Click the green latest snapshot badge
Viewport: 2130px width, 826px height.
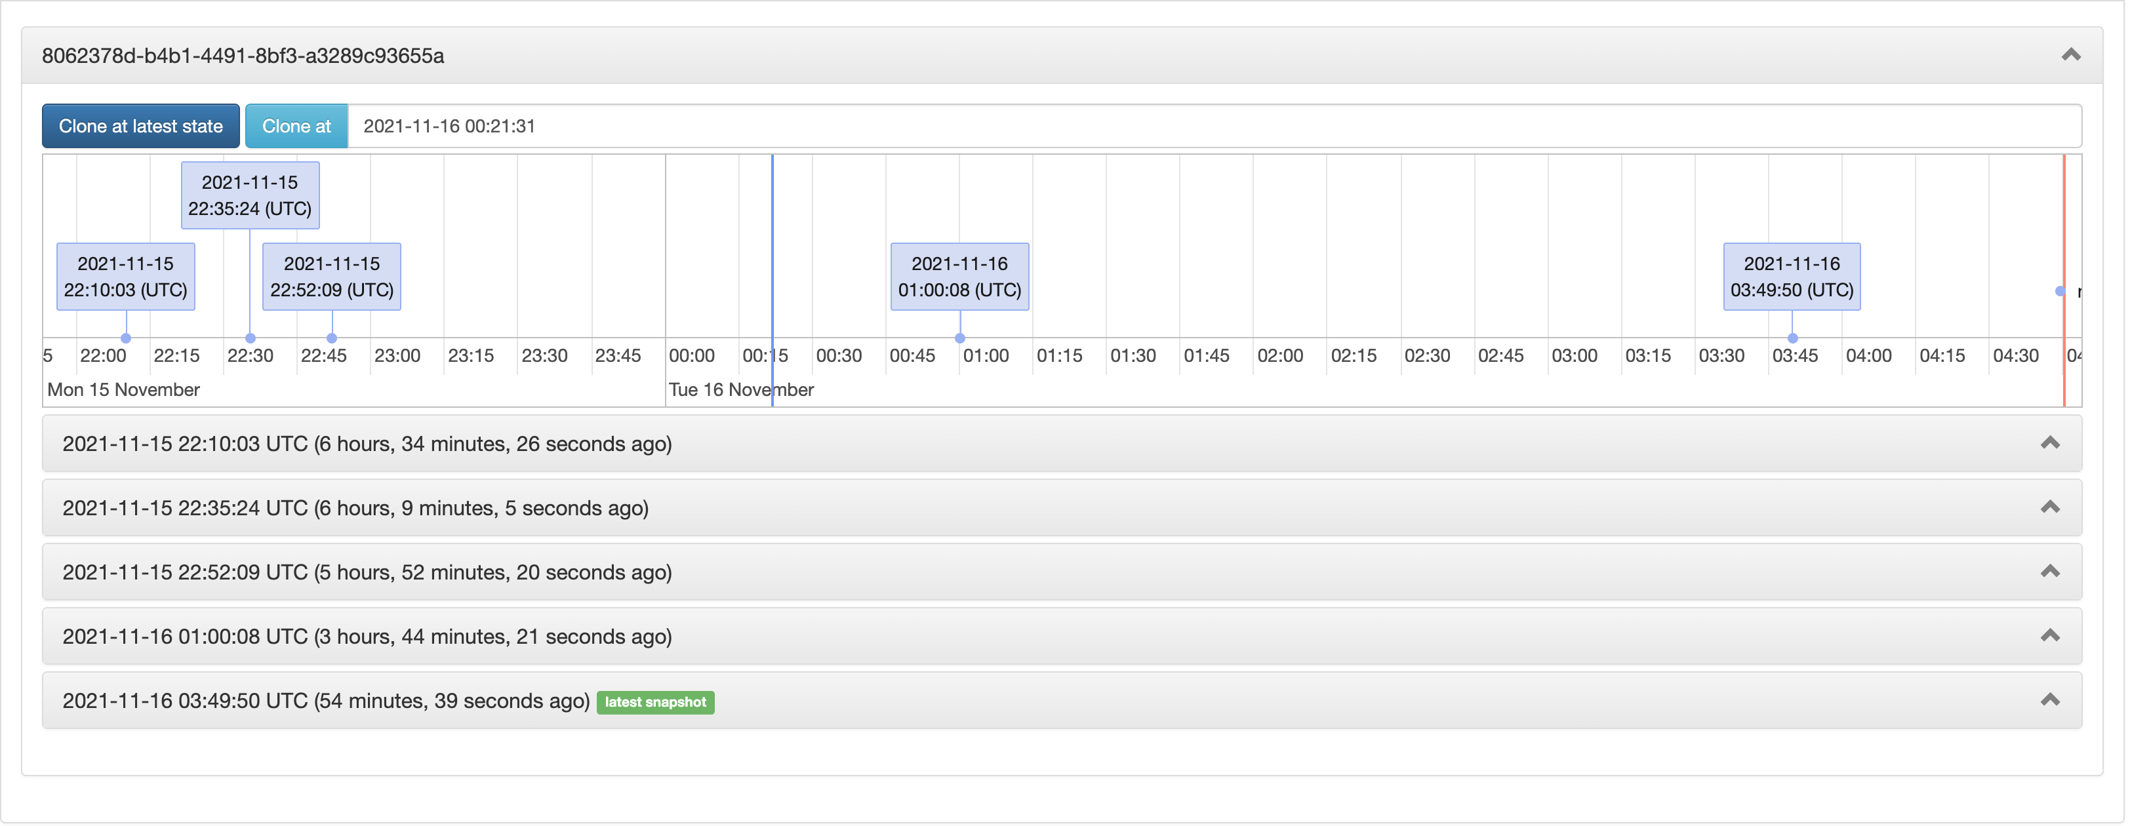656,703
